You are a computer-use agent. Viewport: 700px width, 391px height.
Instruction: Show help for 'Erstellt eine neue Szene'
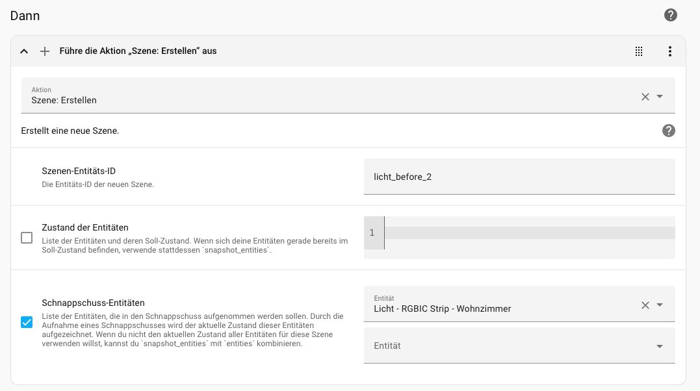tap(668, 131)
